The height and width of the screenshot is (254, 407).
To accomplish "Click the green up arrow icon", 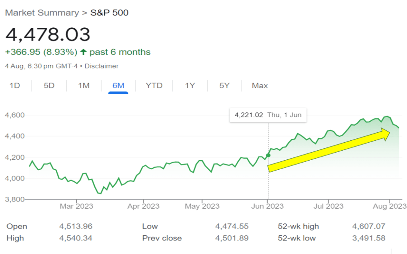I will click(83, 52).
